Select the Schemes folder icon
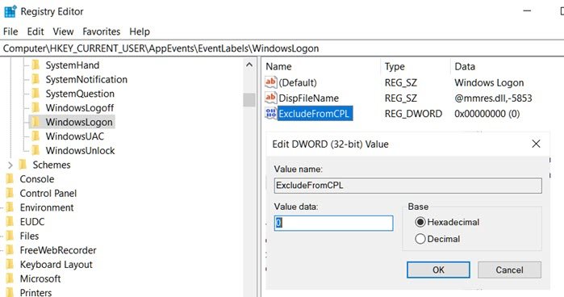 coord(23,165)
